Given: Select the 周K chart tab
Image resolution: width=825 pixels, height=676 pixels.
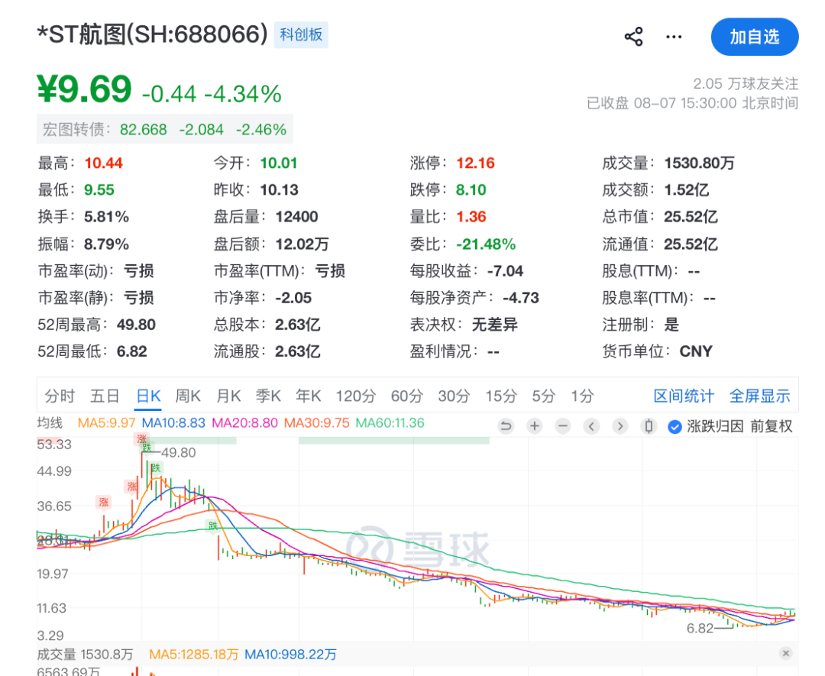Looking at the screenshot, I should coord(188,396).
